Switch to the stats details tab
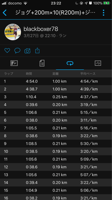This screenshot has width=112, height=200. point(42,63)
